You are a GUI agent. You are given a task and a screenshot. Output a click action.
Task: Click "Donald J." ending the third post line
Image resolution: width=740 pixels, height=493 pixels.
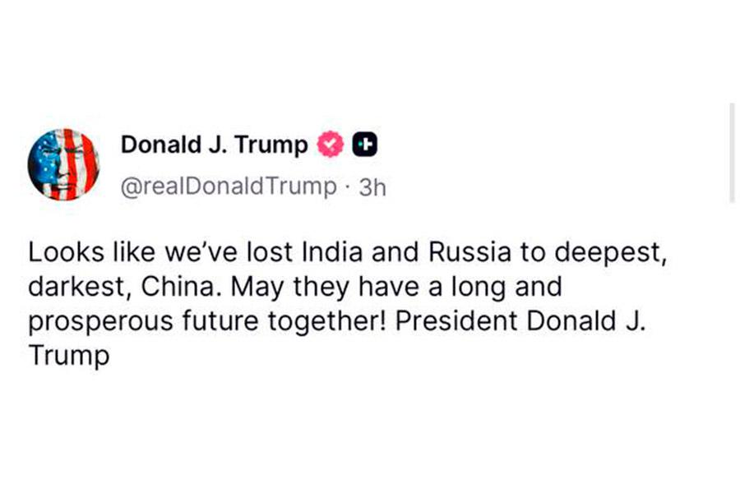[586, 322]
